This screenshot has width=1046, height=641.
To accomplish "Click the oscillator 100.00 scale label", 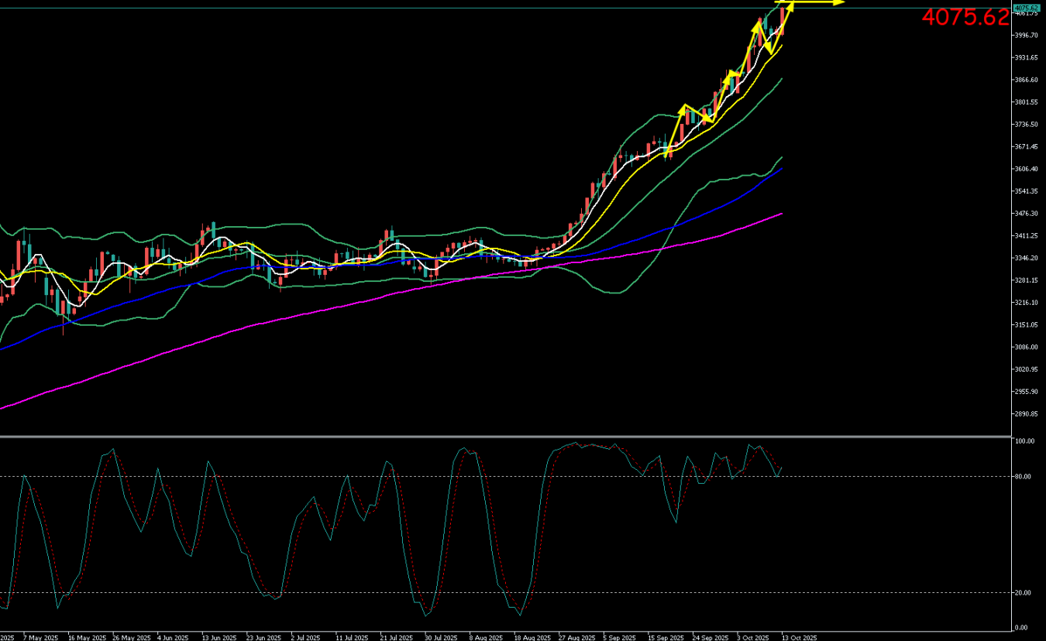I will click(x=1024, y=441).
